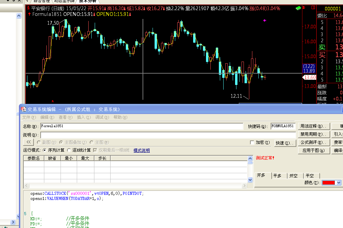The image size is (343, 228).
Task: Select 逐K线计算 run mode
Action: (x=69, y=150)
